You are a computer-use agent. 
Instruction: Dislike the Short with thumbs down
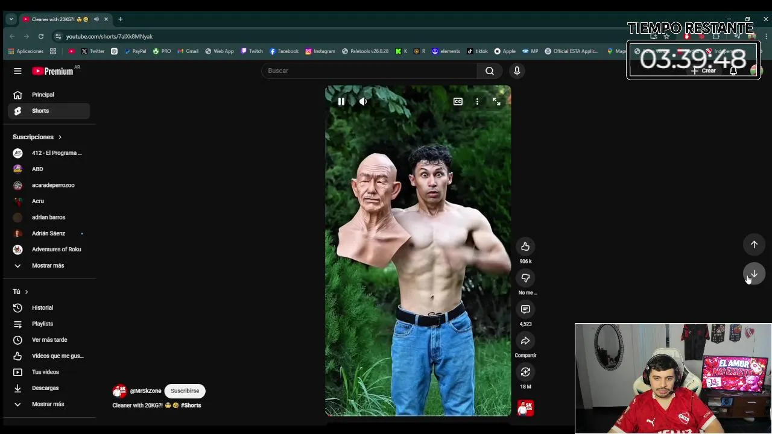pyautogui.click(x=525, y=278)
